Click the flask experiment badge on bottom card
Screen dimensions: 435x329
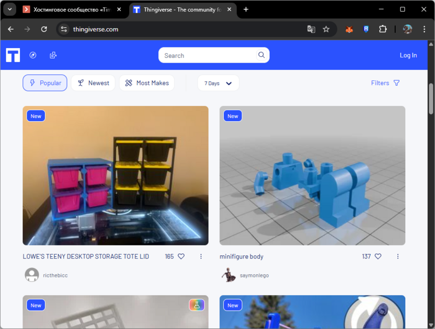pos(197,305)
